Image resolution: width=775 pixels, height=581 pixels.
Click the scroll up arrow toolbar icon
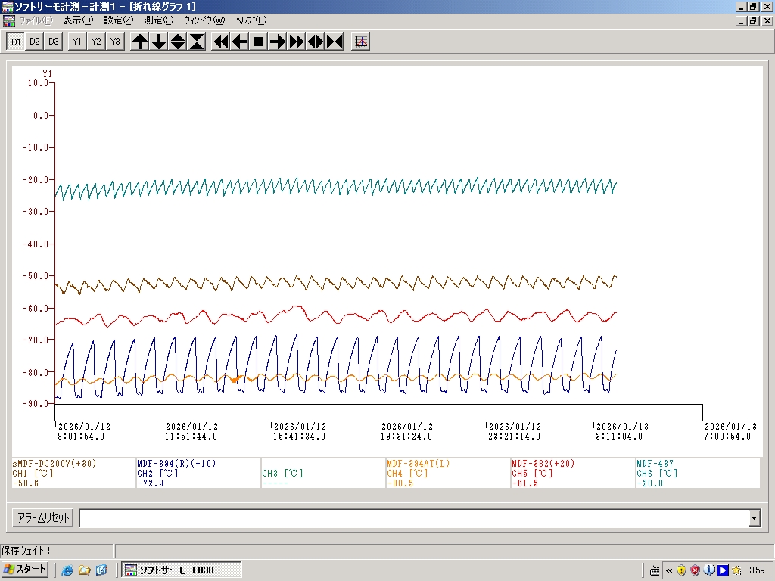tap(140, 42)
